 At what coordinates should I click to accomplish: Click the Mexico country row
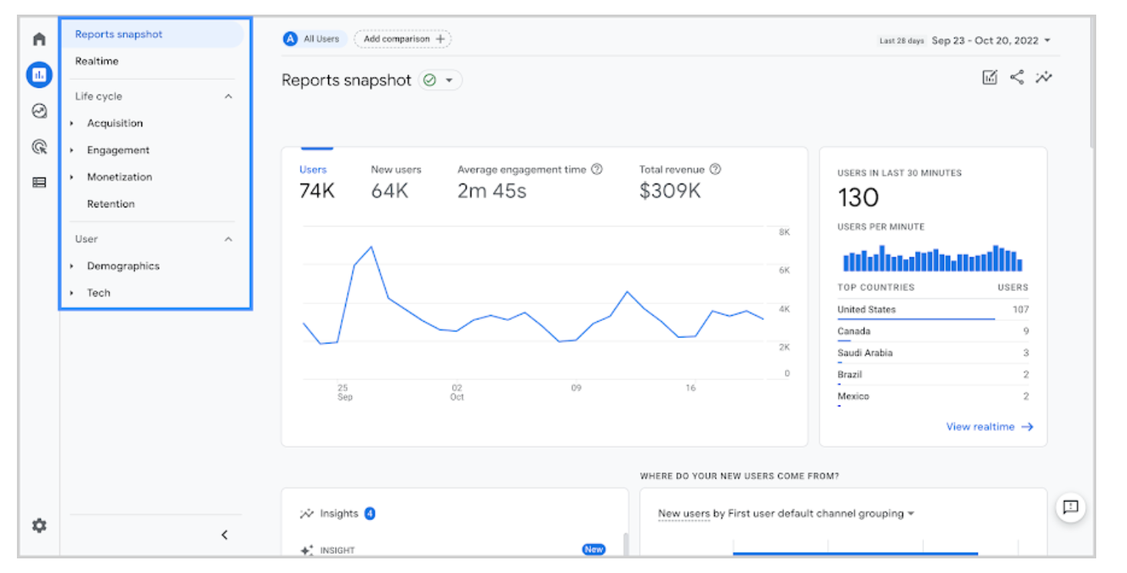pyautogui.click(x=933, y=396)
